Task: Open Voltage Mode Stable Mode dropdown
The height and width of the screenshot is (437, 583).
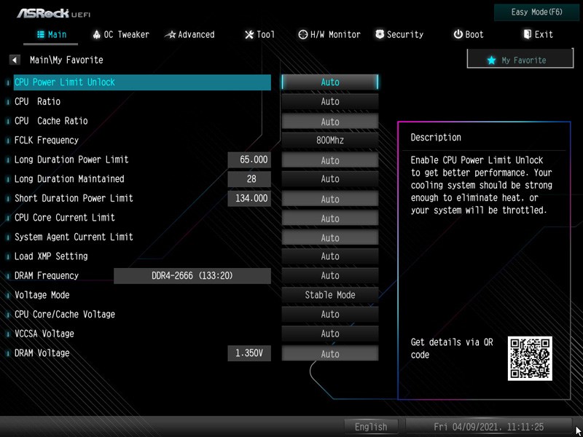Action: pyautogui.click(x=330, y=295)
